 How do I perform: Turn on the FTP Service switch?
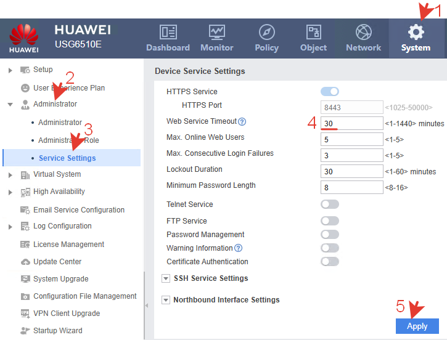pos(330,221)
